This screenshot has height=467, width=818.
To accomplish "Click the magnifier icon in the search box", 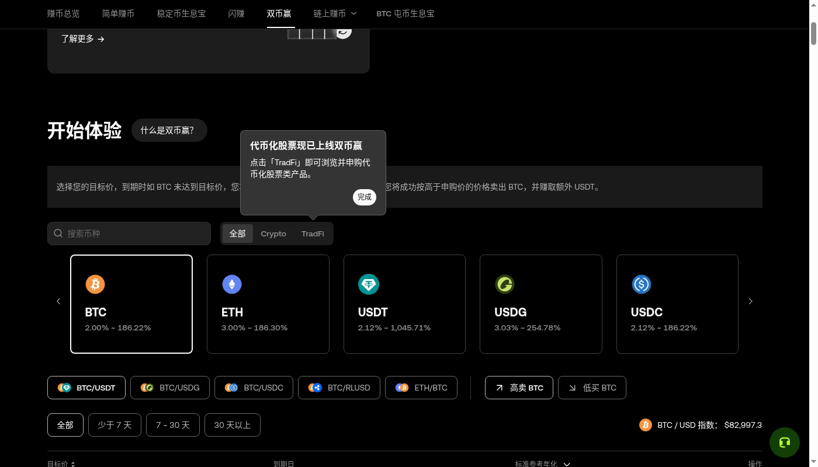I will 58,233.
